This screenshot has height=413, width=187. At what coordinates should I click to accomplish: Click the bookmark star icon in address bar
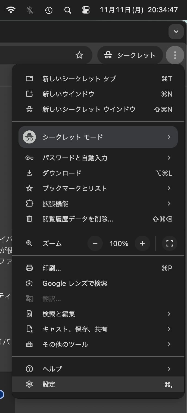pos(79,55)
